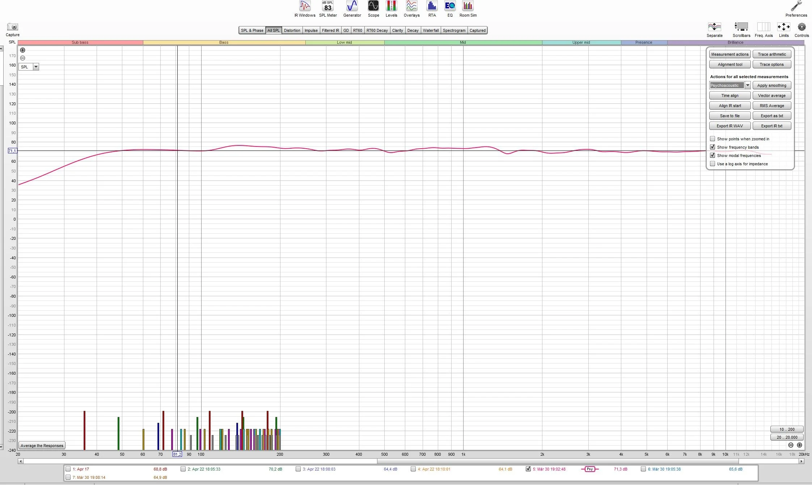The height and width of the screenshot is (485, 812).
Task: Click the Separate traces icon
Action: (x=714, y=30)
